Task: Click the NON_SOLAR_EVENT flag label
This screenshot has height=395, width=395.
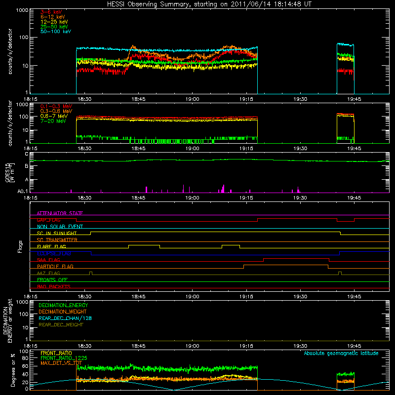Action: click(60, 227)
